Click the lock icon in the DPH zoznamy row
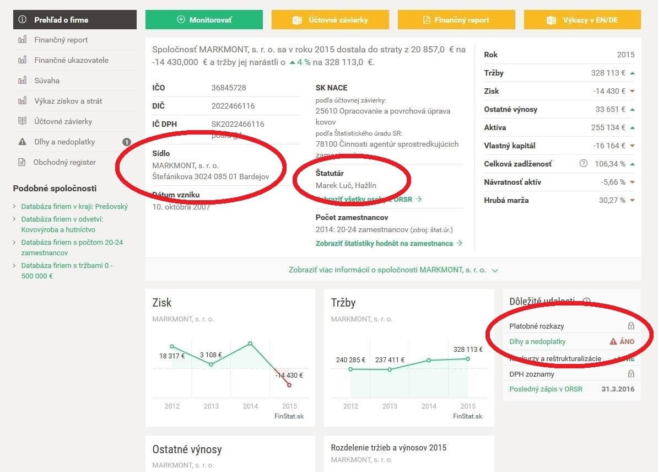The image size is (658, 472). [631, 373]
